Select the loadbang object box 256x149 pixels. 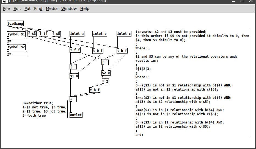(15, 23)
